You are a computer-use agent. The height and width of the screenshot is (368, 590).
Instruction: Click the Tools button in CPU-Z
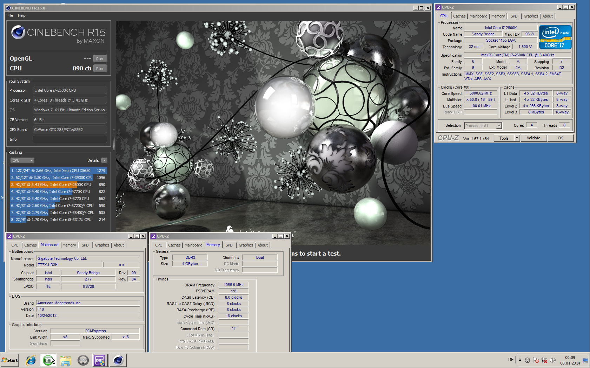coord(504,138)
